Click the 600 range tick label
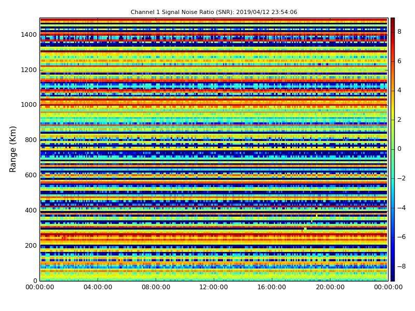Viewport: 415px width, 311px height. (31, 175)
